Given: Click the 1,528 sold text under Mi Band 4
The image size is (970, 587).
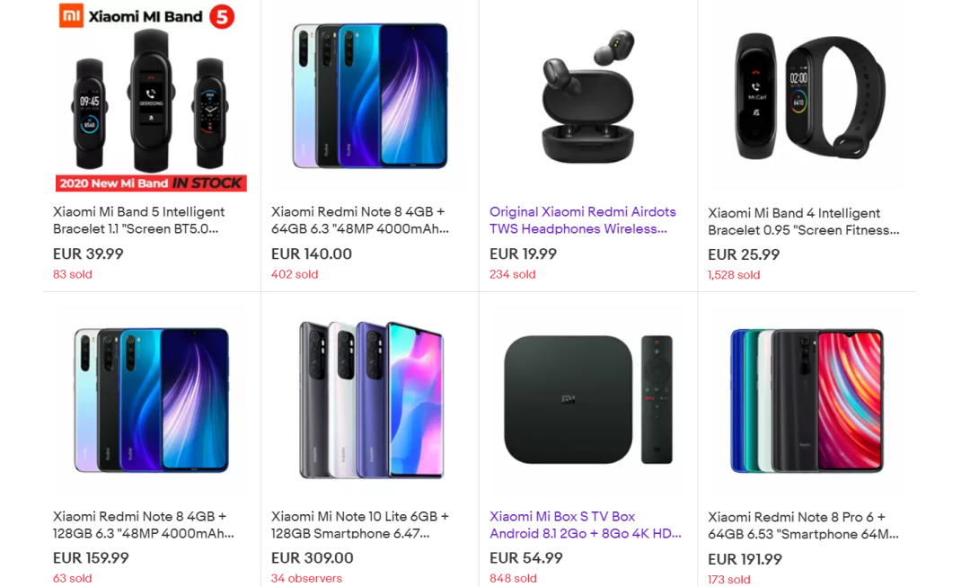Looking at the screenshot, I should (734, 275).
